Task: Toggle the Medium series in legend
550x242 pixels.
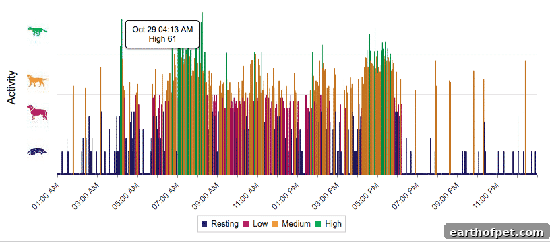Action: [291, 224]
